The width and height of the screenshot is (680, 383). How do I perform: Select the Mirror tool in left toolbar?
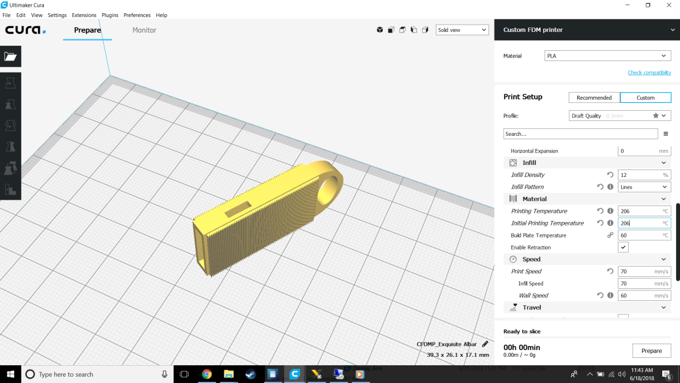tap(10, 147)
